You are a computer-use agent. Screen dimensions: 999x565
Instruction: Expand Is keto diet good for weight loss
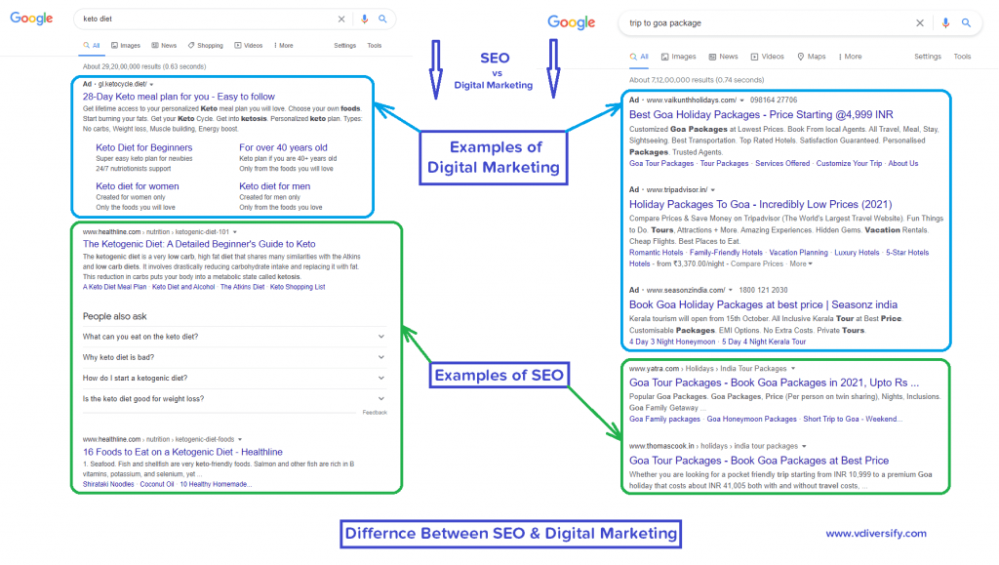coord(234,399)
